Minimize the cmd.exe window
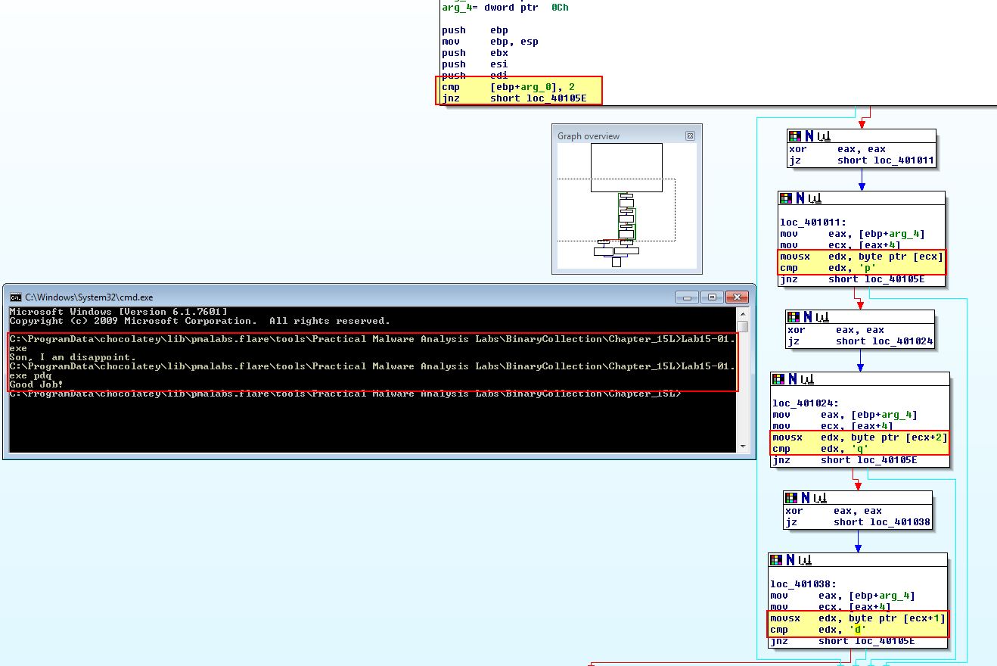This screenshot has width=997, height=666. [x=688, y=297]
